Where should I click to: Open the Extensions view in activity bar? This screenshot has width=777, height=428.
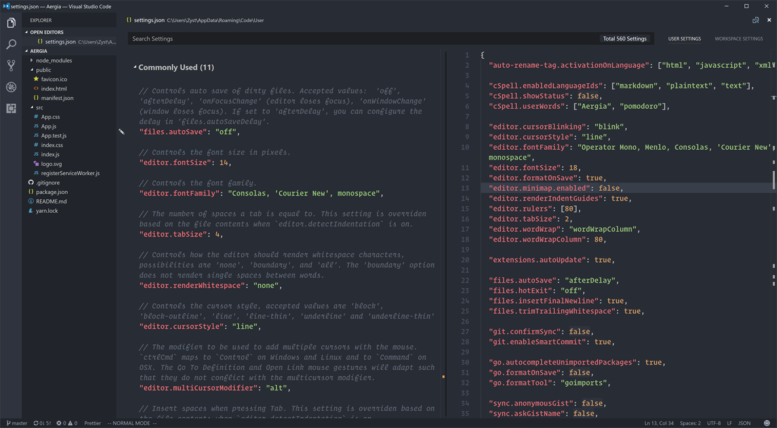click(x=11, y=108)
